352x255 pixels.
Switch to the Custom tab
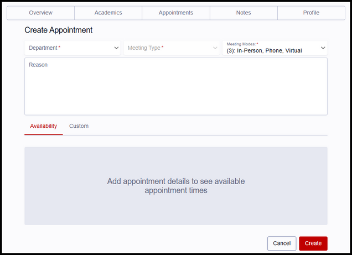(x=79, y=126)
